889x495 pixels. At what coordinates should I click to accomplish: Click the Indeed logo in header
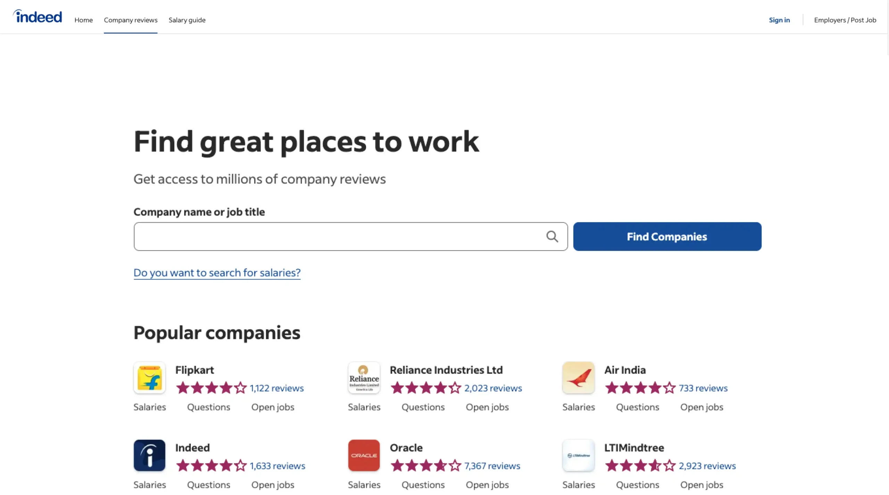point(38,16)
